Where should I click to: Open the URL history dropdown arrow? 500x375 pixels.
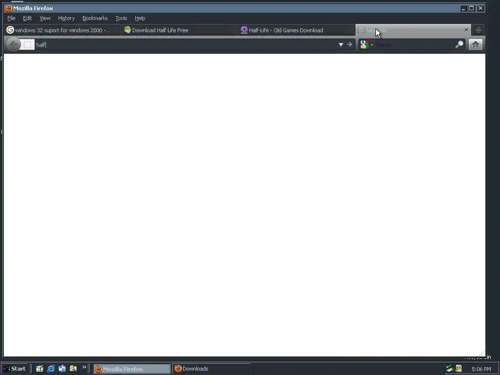click(341, 44)
